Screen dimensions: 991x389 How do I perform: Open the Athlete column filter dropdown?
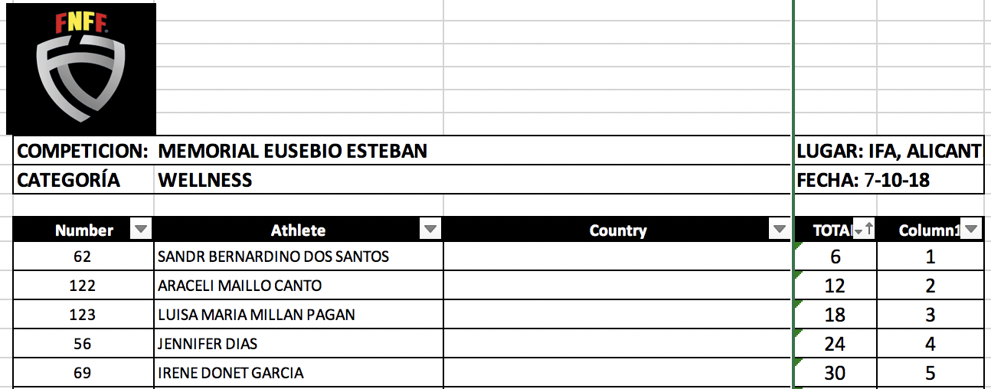point(431,229)
